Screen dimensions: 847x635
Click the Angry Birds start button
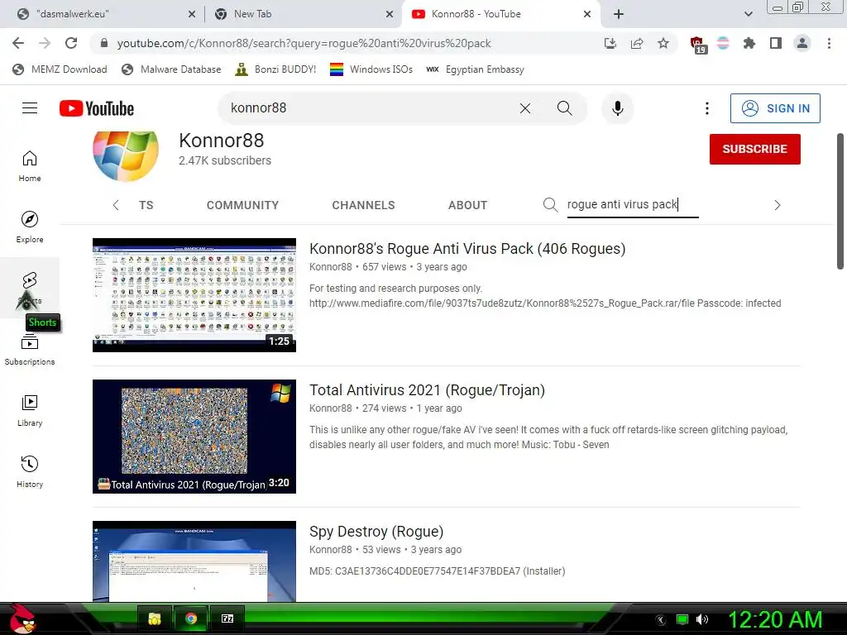point(22,618)
